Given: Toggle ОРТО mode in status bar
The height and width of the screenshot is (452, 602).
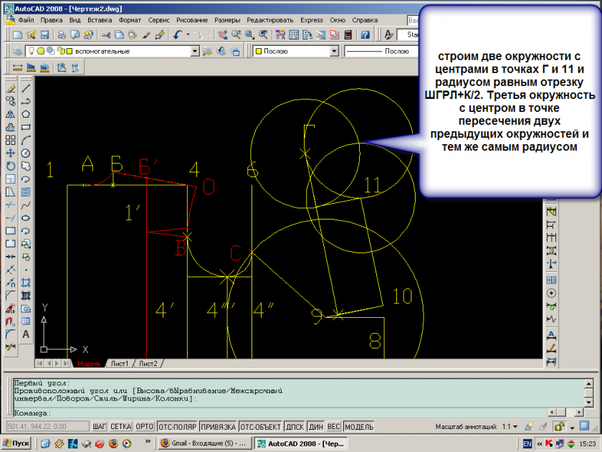Looking at the screenshot, I should [144, 426].
